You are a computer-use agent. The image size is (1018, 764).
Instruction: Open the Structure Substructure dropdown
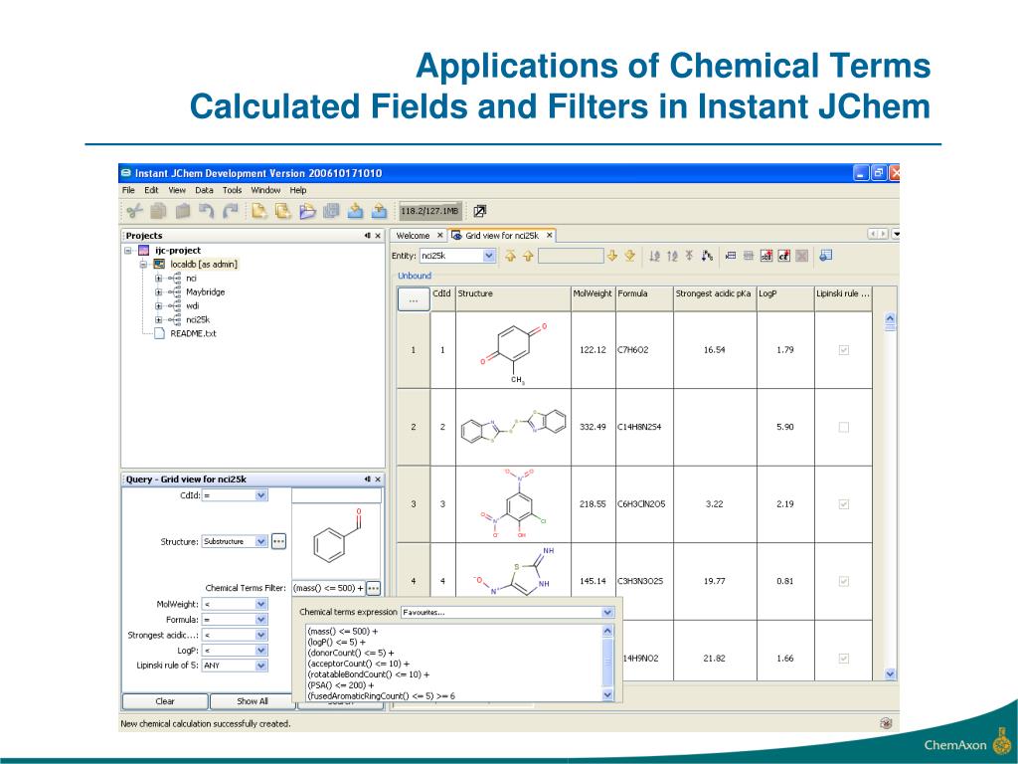pyautogui.click(x=261, y=541)
